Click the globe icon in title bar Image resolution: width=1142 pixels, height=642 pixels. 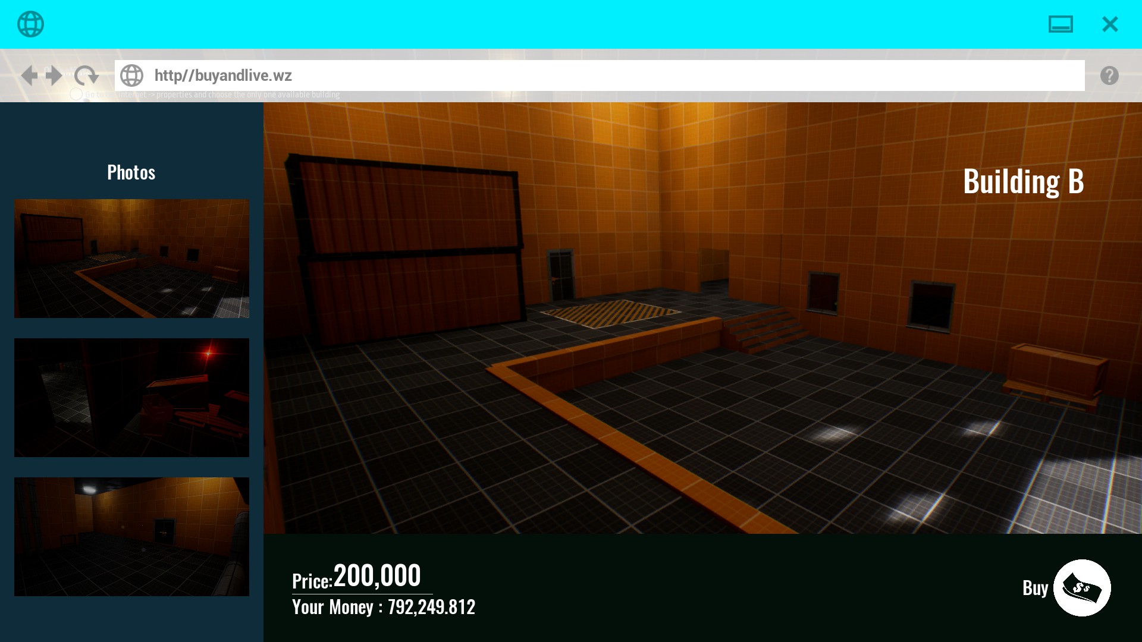pyautogui.click(x=30, y=24)
